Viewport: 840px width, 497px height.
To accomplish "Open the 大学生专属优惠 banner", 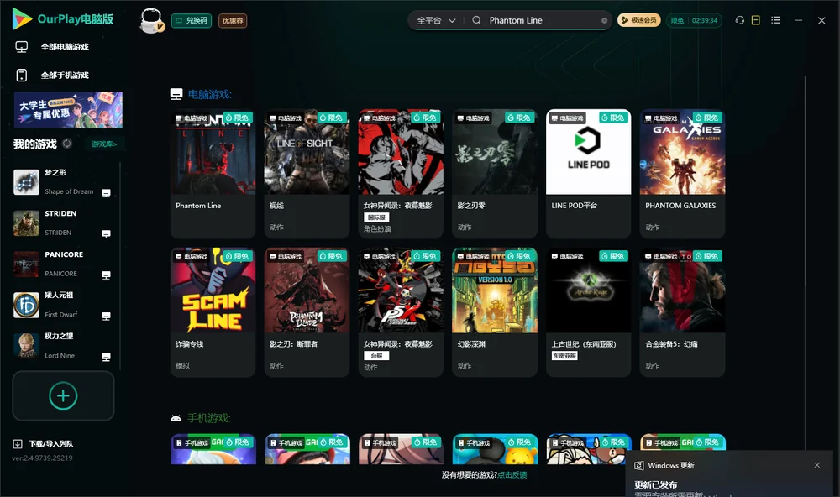I will [68, 109].
